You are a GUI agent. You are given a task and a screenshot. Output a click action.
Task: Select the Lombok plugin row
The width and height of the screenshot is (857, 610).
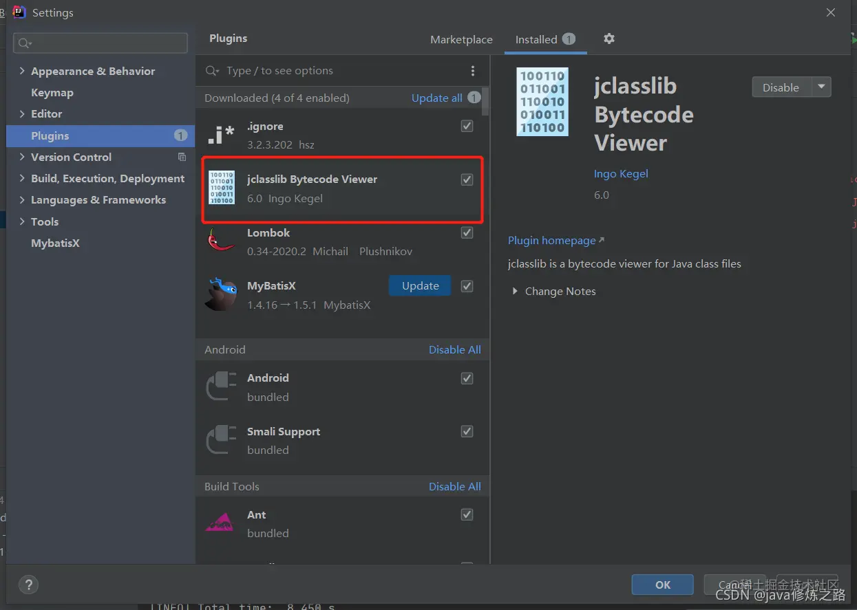343,241
